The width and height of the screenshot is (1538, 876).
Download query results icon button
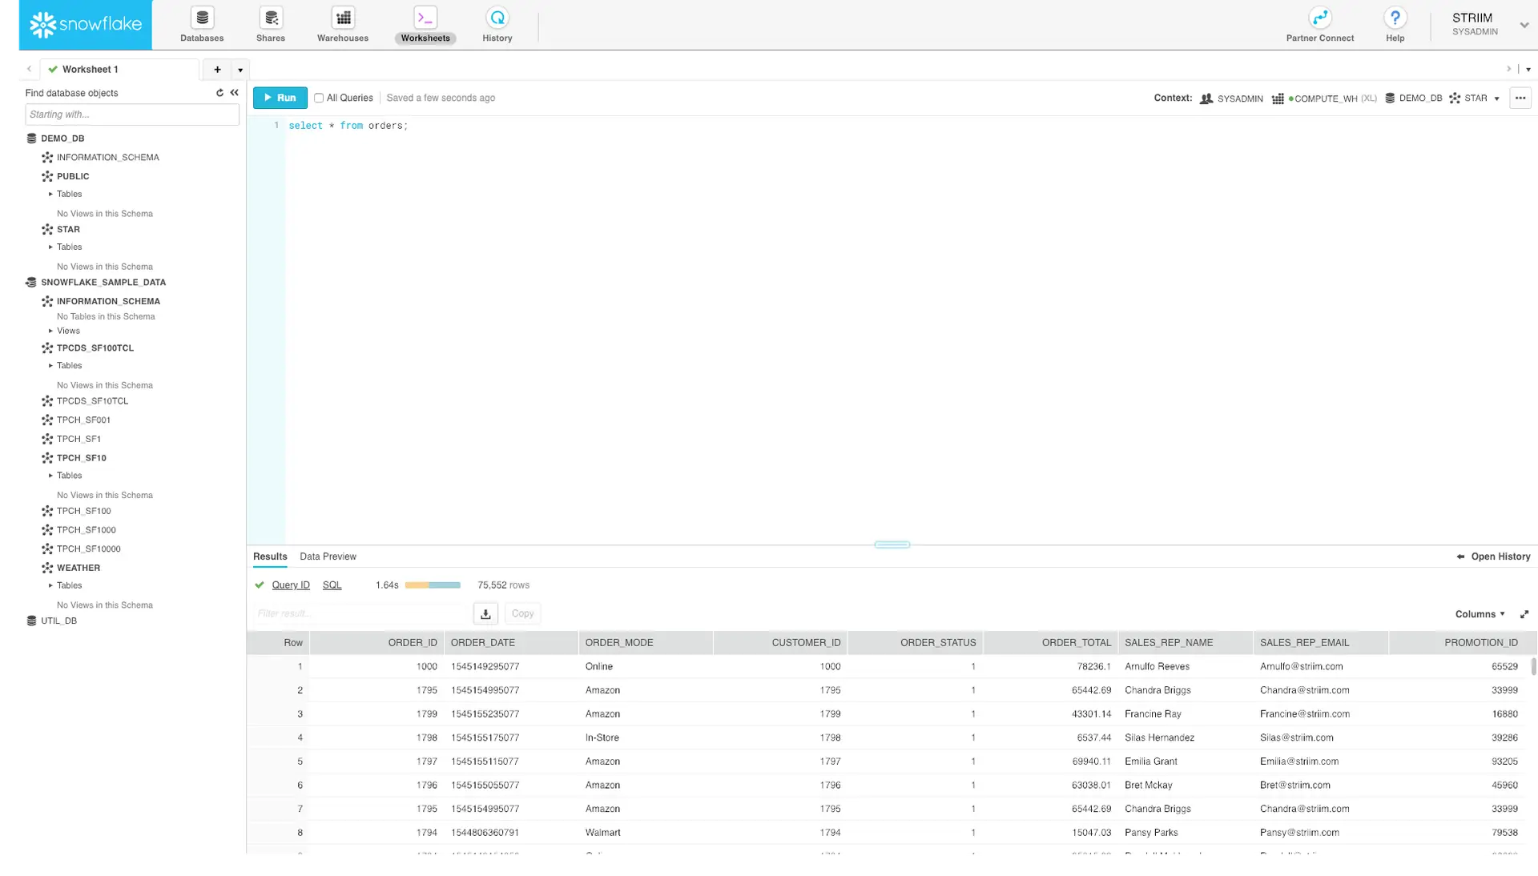tap(485, 614)
